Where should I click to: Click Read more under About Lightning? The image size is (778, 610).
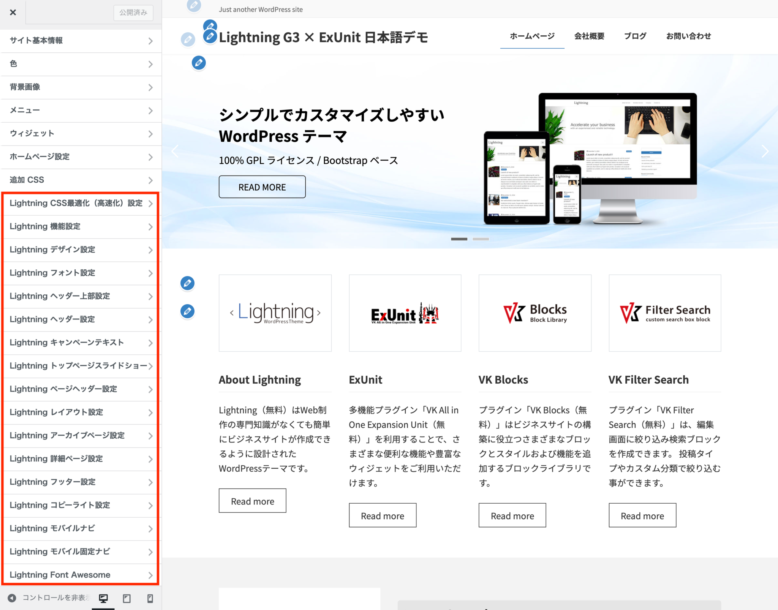tap(252, 501)
